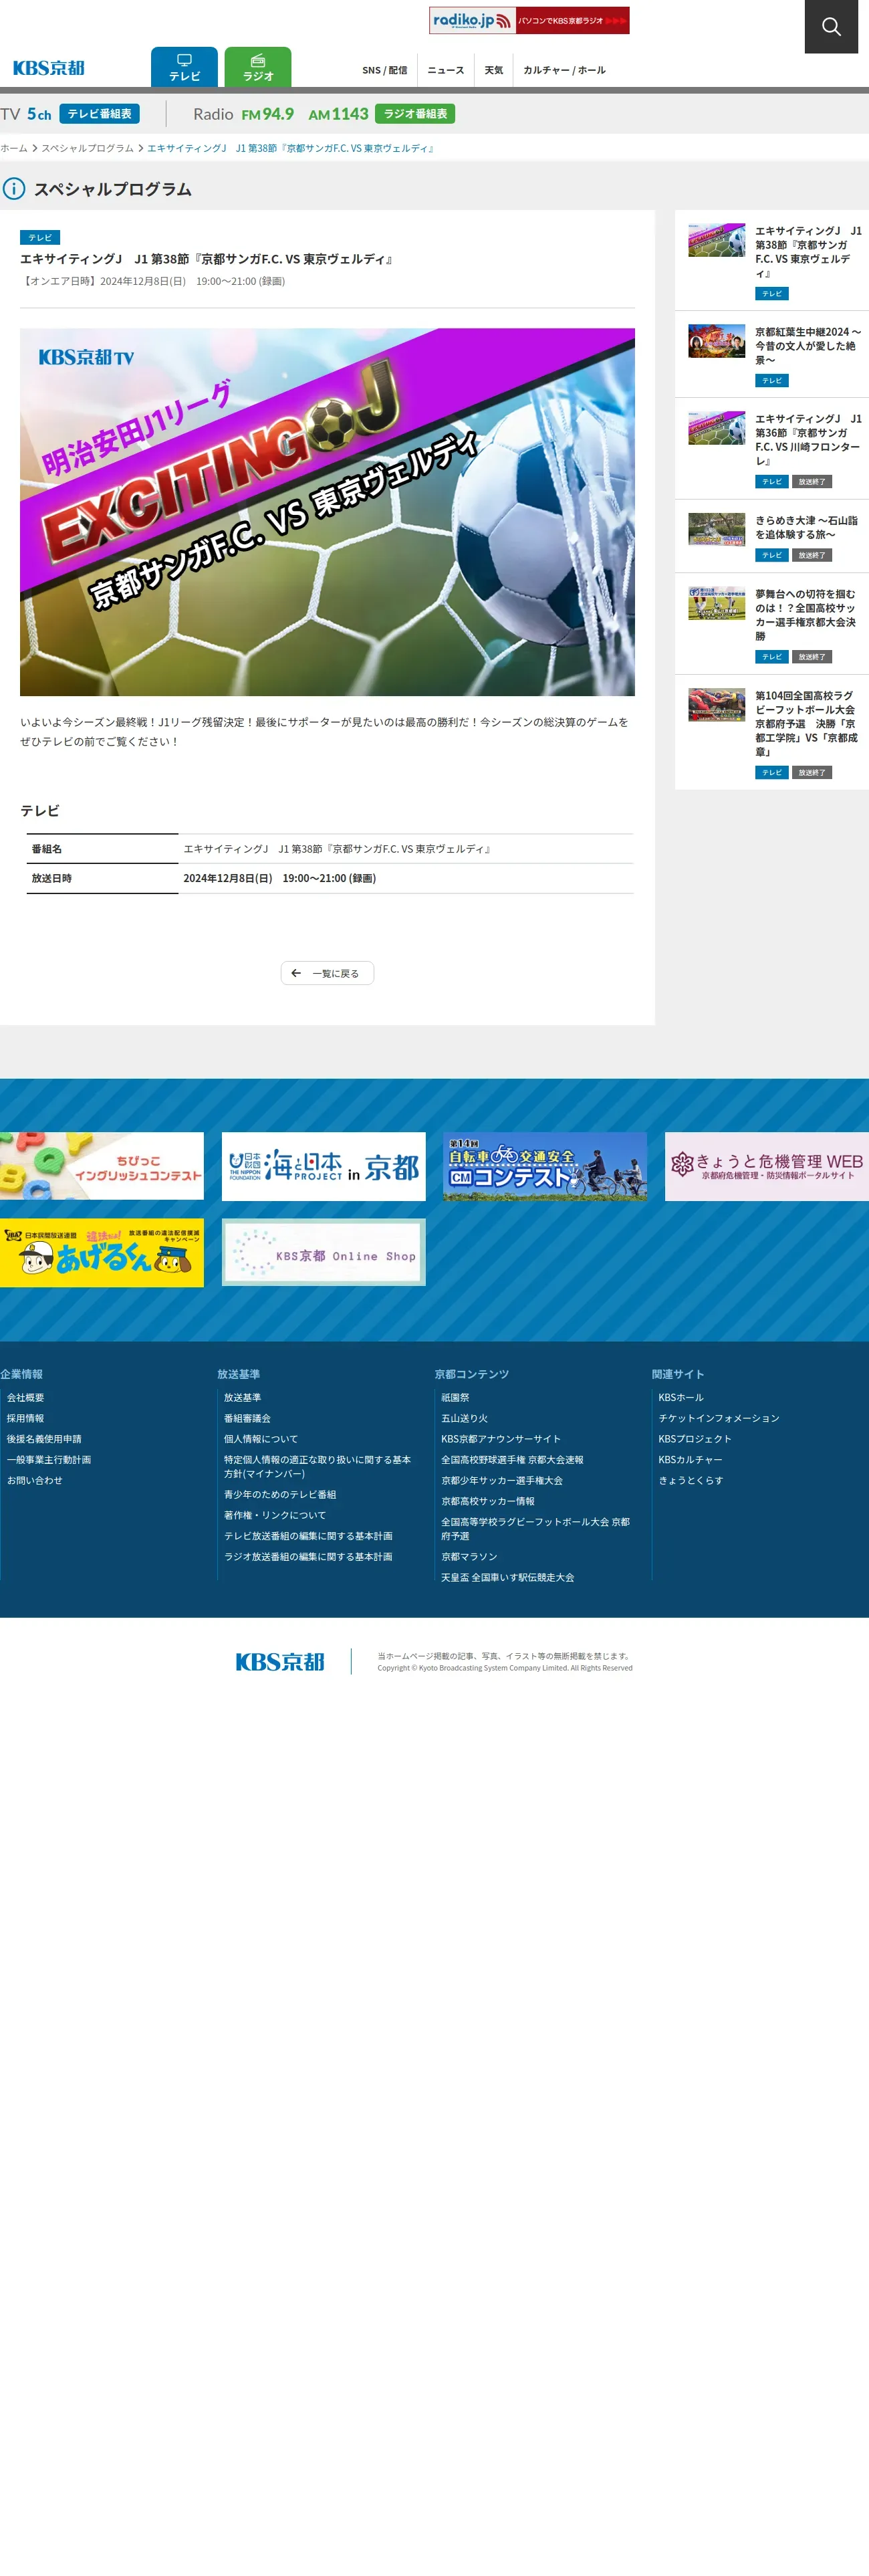The width and height of the screenshot is (869, 2576).
Task: Open KBSカルチャー footer link
Action: (690, 1460)
